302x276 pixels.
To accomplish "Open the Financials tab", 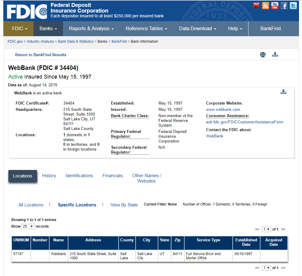I will [113, 176].
